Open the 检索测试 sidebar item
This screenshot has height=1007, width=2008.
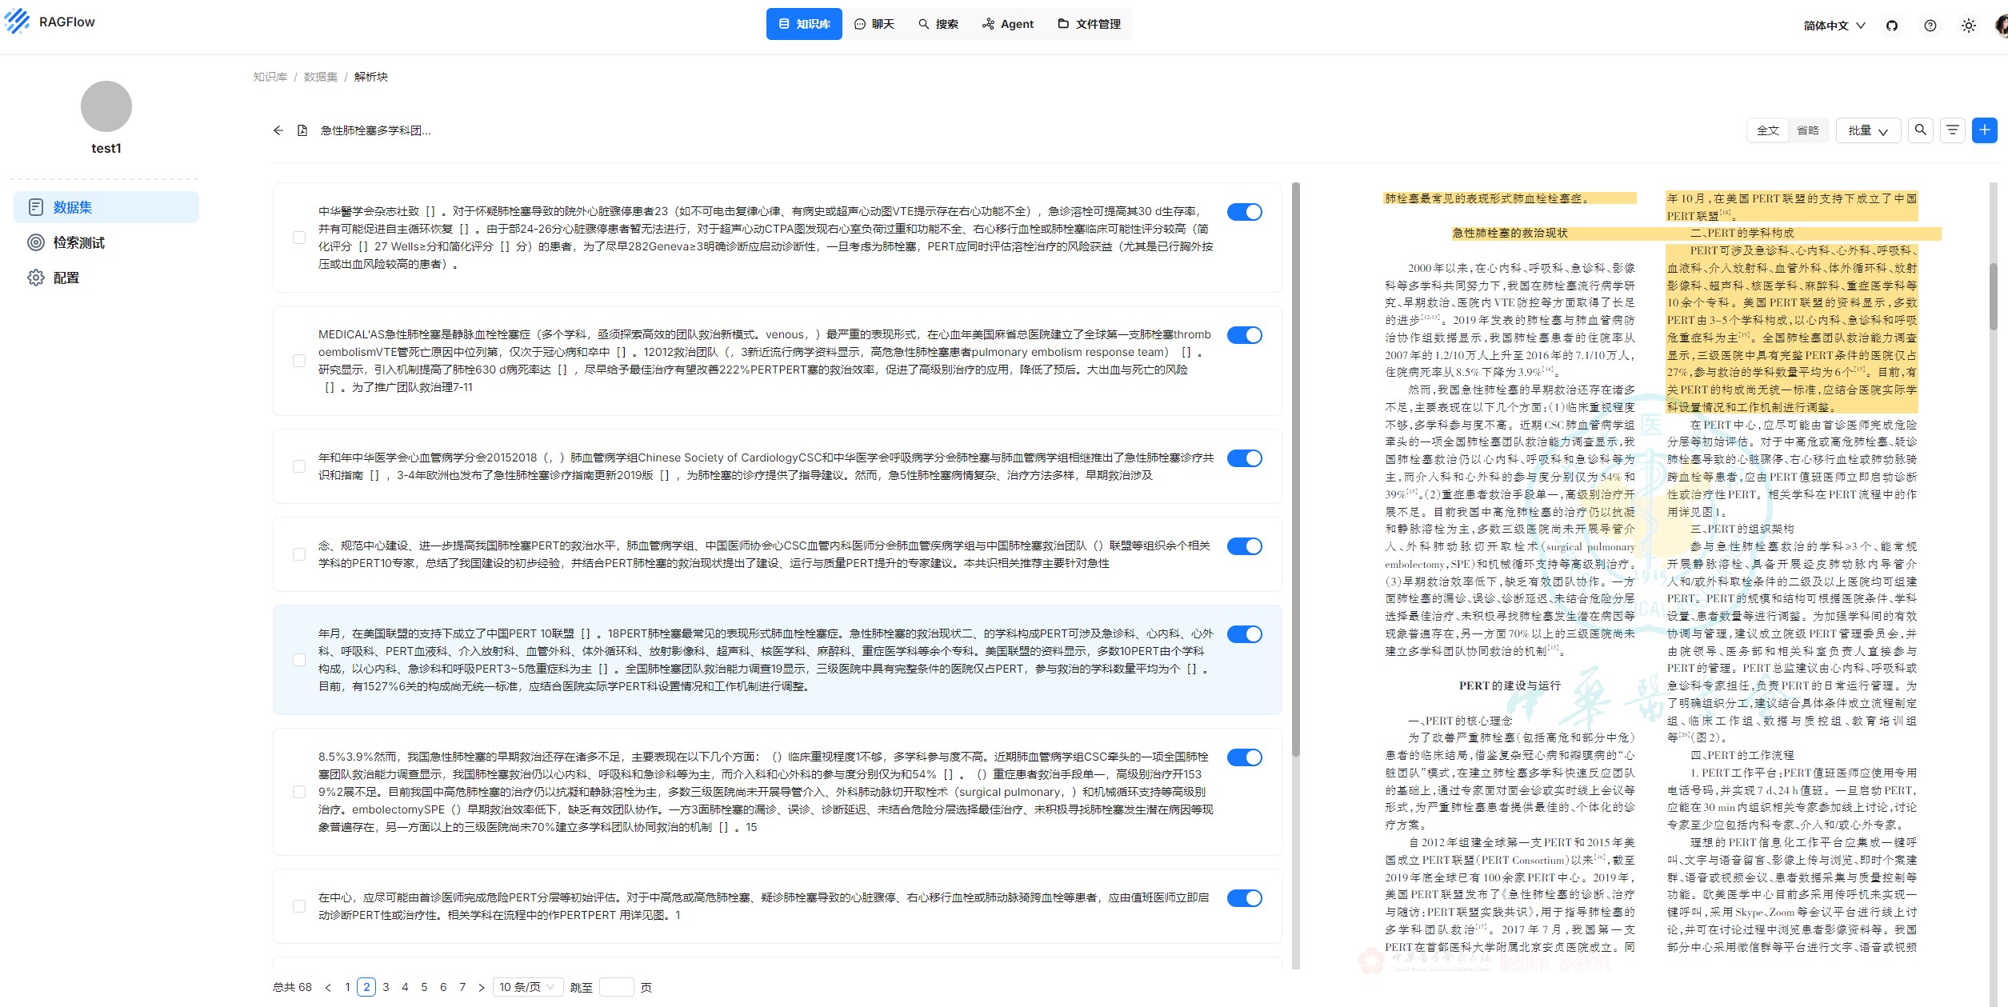pos(106,242)
